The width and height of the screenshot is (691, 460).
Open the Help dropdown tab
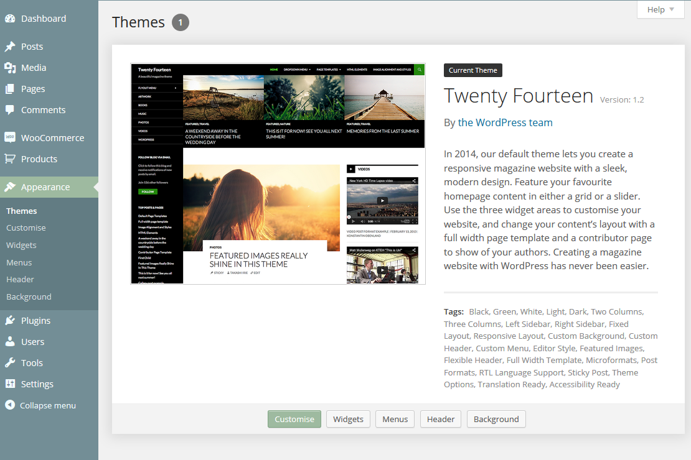(660, 10)
